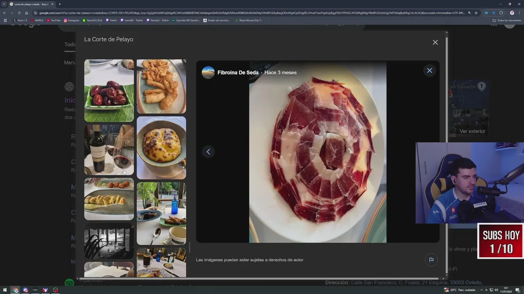Open the Instagram bookmark

[x=72, y=20]
